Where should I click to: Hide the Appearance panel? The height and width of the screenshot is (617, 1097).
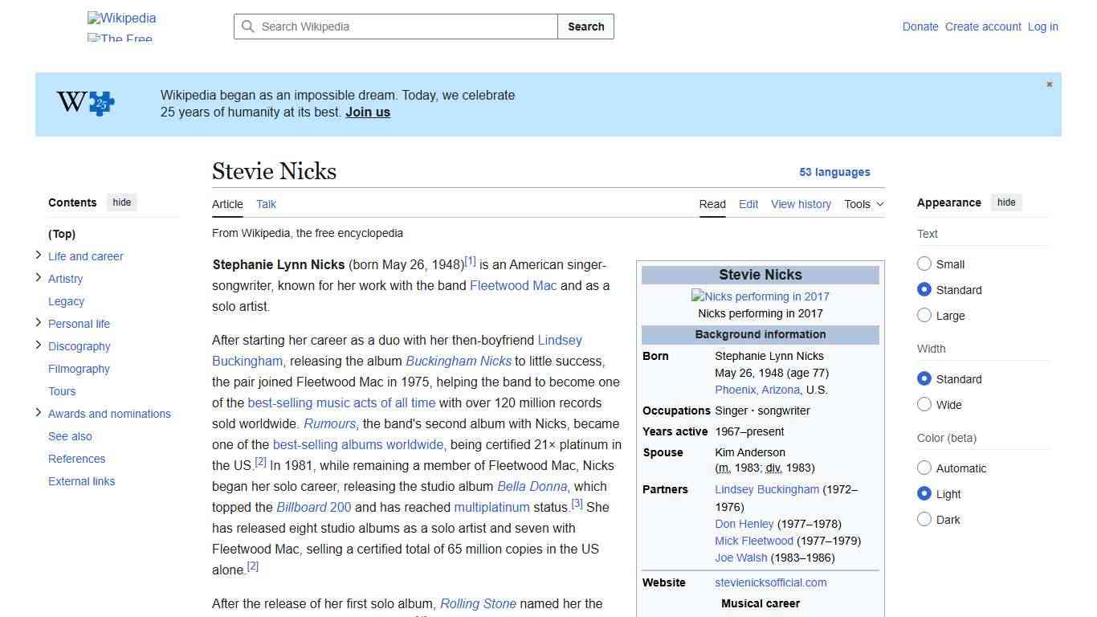(x=1006, y=202)
